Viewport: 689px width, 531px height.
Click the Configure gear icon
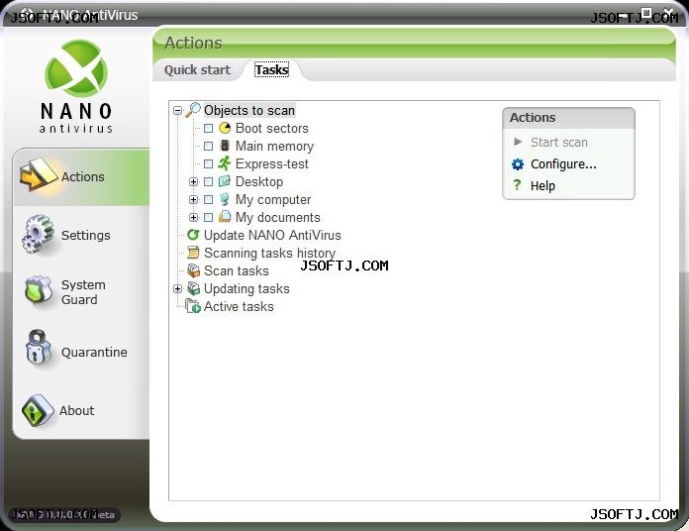tap(518, 164)
